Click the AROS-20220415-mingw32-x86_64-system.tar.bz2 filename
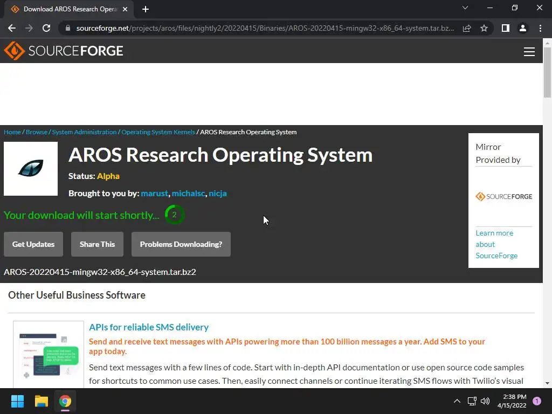552x414 pixels. [x=100, y=272]
